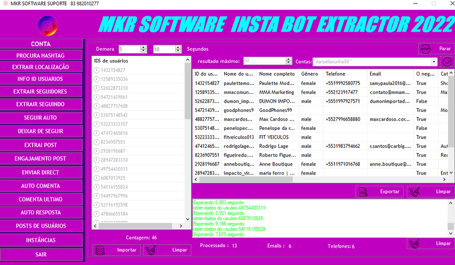Select the row for Anne Boutique
Viewport: 455px width, 265px height.
321,164
